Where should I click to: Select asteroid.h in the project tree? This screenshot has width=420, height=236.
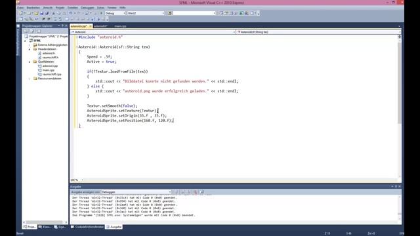(x=49, y=53)
